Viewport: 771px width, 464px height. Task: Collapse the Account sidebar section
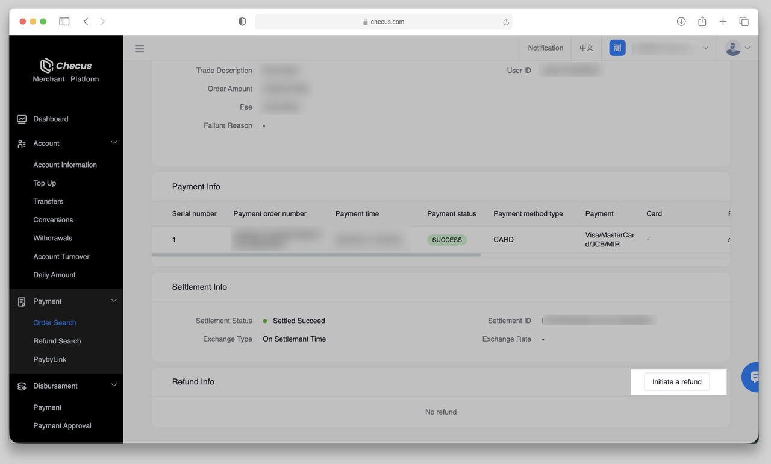point(114,143)
